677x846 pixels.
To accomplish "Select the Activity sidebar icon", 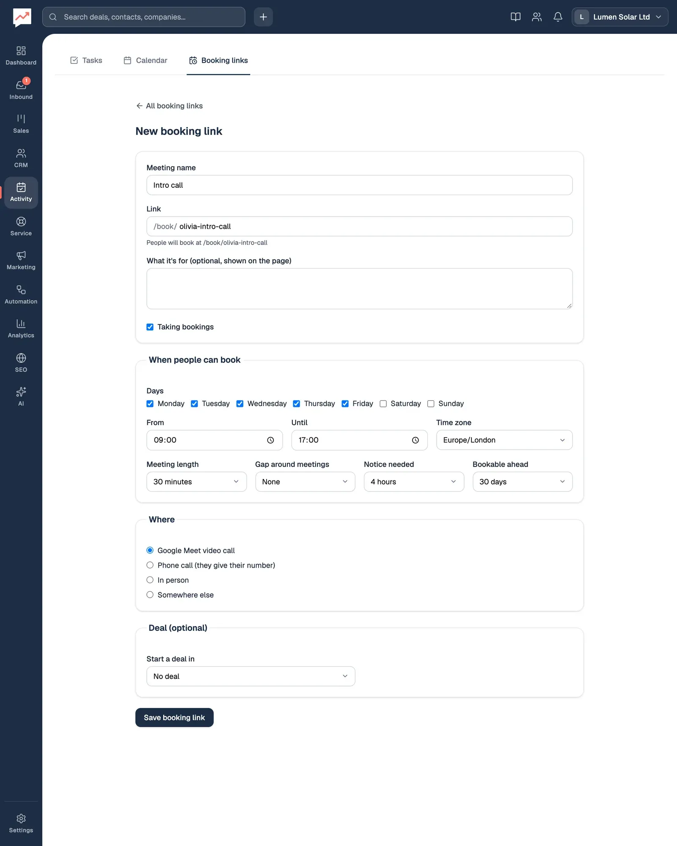I will (x=21, y=192).
